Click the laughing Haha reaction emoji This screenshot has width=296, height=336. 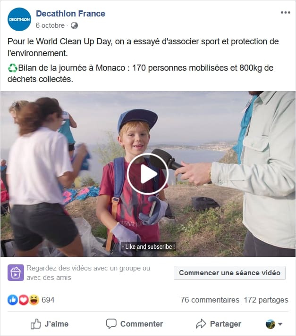pyautogui.click(x=34, y=300)
